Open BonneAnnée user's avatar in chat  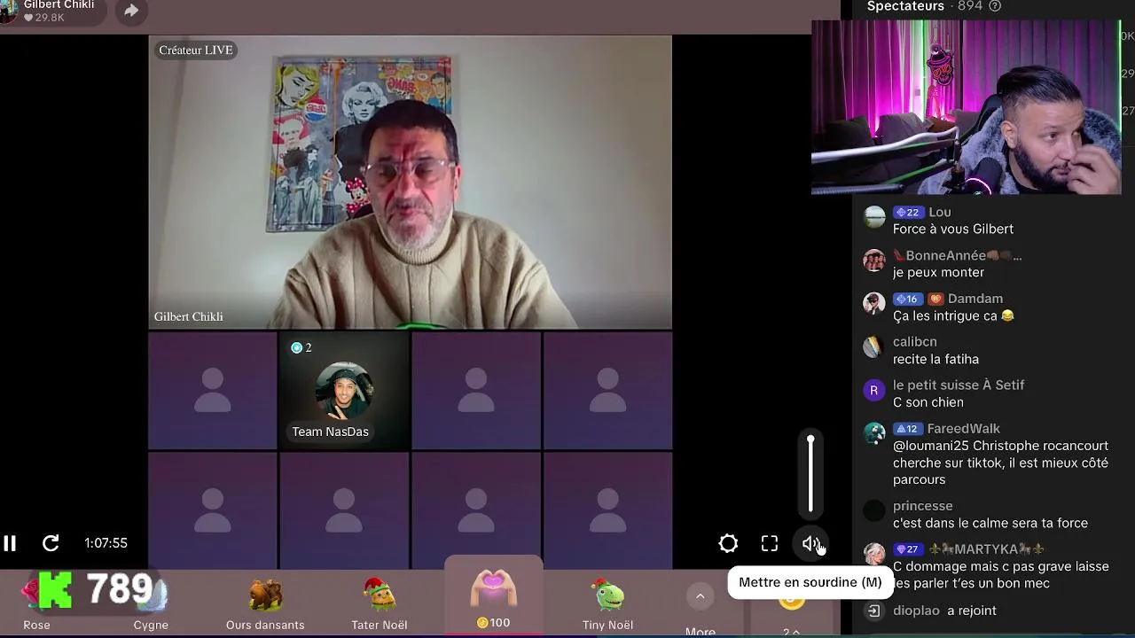[x=874, y=261]
